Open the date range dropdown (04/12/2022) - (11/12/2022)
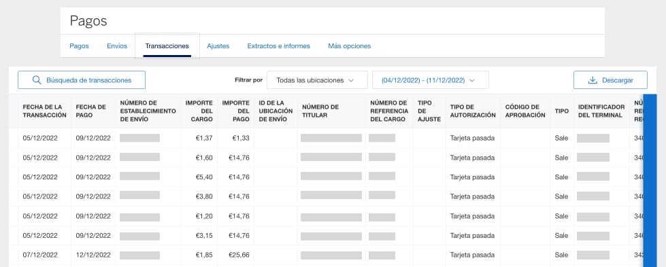This screenshot has width=666, height=267. tap(430, 79)
